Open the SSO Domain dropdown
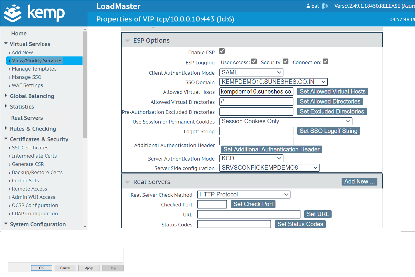415x277 pixels. pos(273,82)
